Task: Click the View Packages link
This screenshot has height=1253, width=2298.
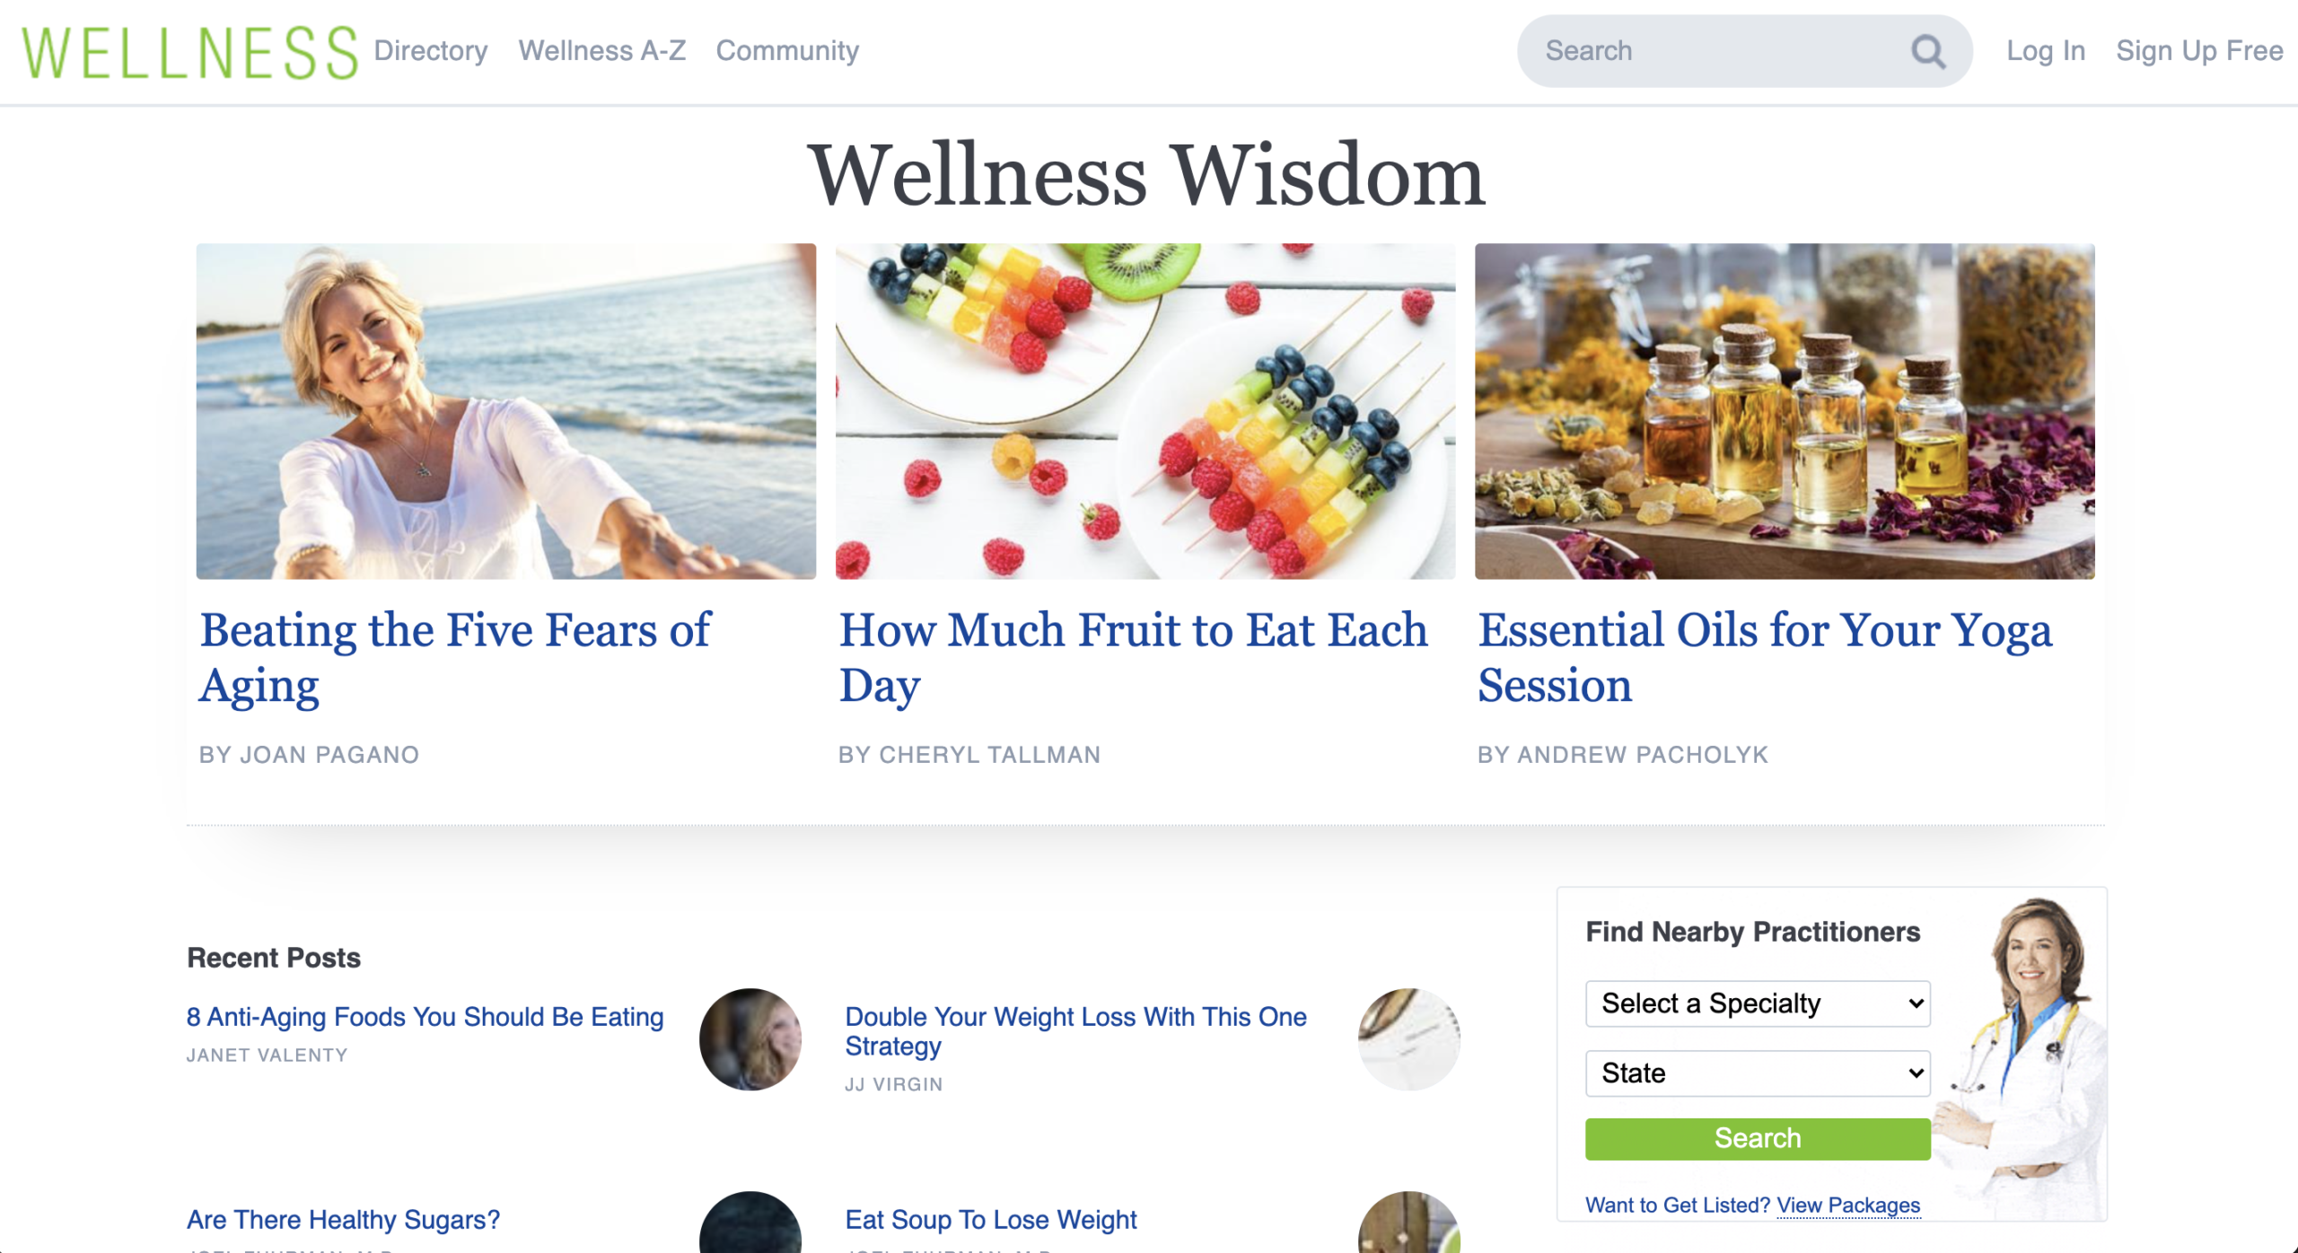Action: tap(1848, 1205)
